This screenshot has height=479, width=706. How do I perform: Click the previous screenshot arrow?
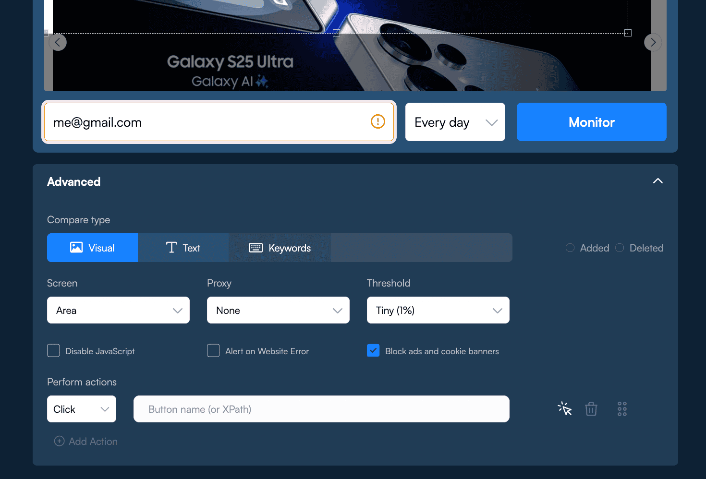58,42
